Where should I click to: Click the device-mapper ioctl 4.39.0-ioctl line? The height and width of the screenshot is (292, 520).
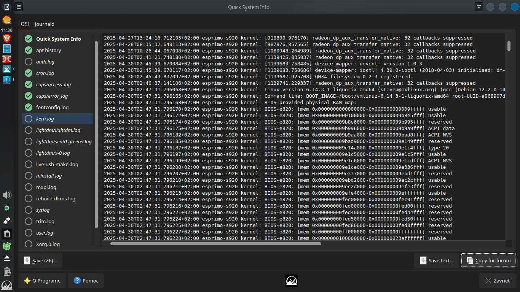coord(305,70)
